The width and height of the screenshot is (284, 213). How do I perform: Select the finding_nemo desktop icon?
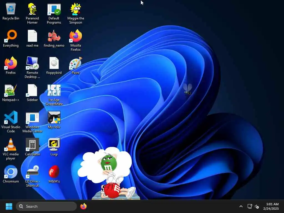[54, 39]
